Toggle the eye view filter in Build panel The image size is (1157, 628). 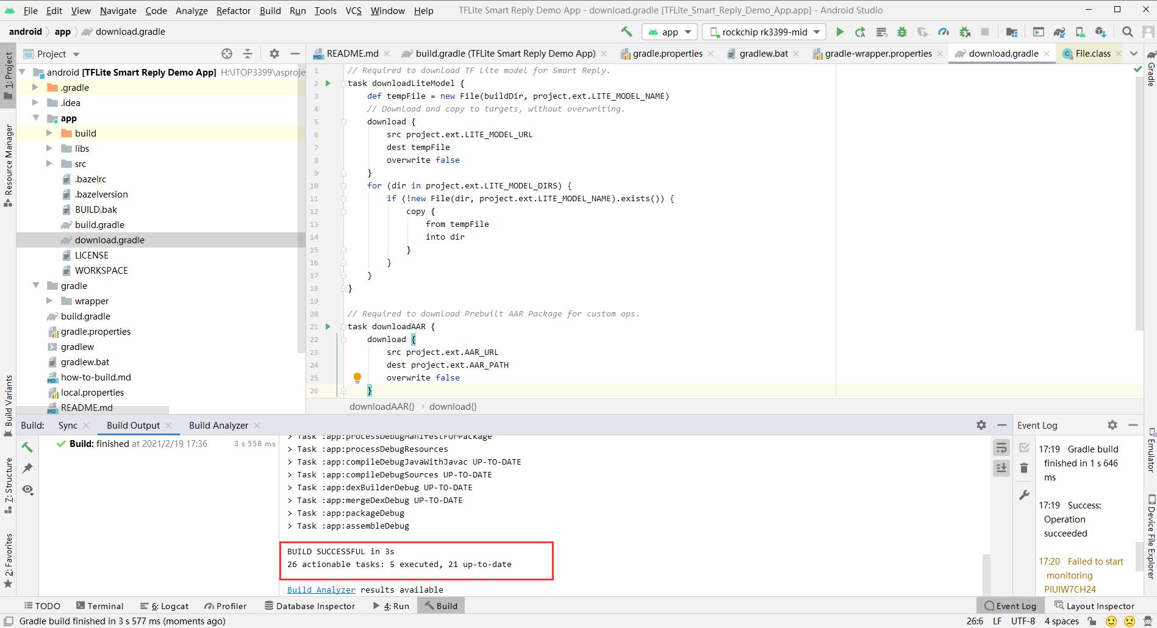point(27,490)
